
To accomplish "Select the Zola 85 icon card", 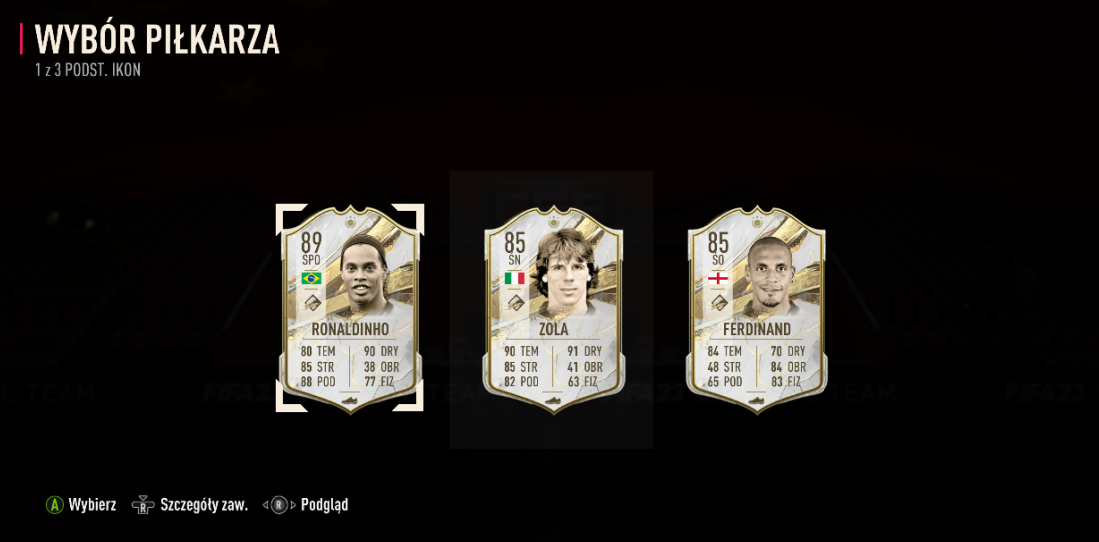I will point(554,308).
